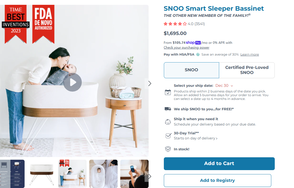Select Certified Pre-Loved SNOO option
The height and width of the screenshot is (188, 294).
[247, 70]
